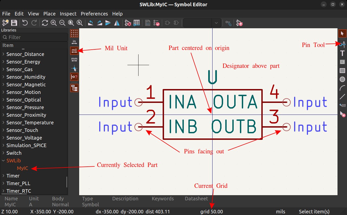Image resolution: width=347 pixels, height=215 pixels.
Task: Zoom in with the plus magnifier
Action: pyautogui.click(x=53, y=23)
